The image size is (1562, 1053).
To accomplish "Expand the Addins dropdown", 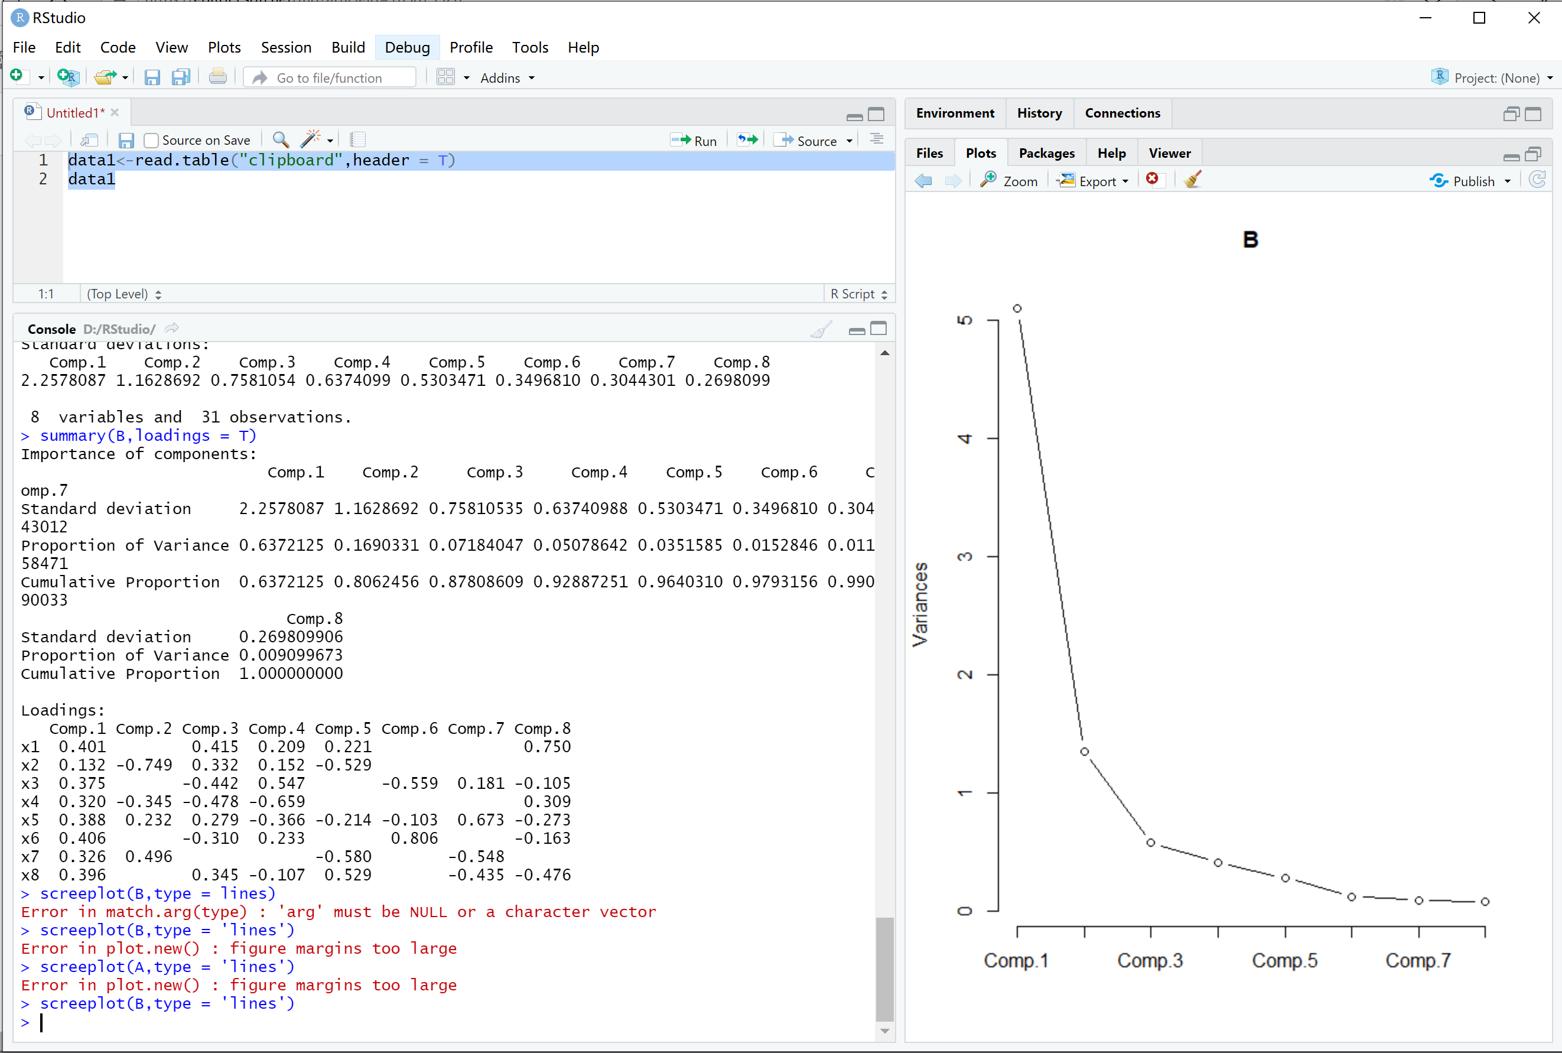I will [507, 78].
